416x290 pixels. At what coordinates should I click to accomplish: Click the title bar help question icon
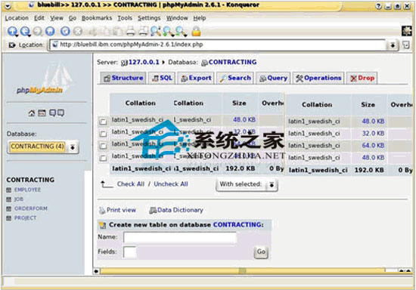[x=378, y=6]
